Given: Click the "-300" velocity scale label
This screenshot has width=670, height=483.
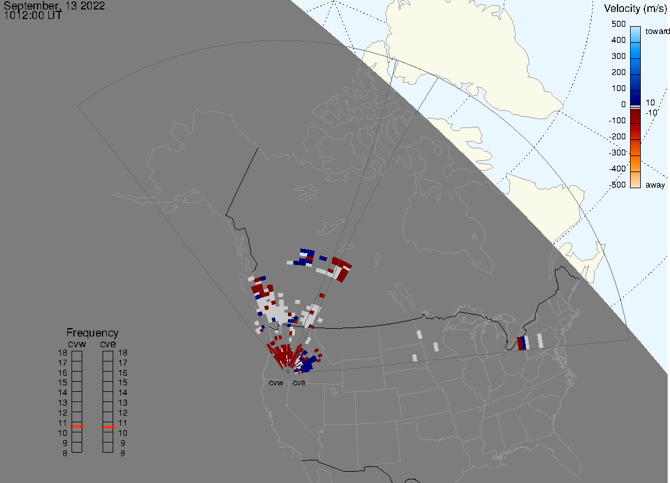Looking at the screenshot, I should (x=617, y=152).
